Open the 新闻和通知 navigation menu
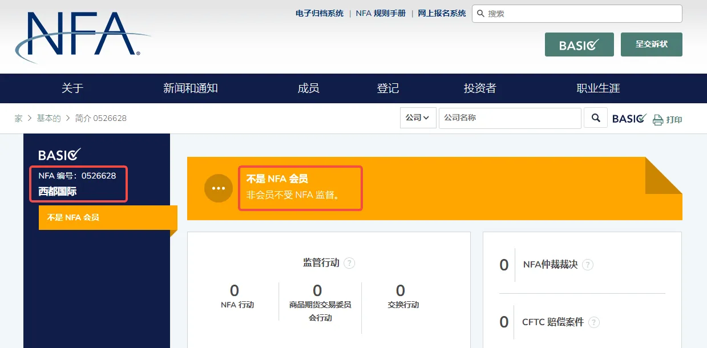 [x=191, y=88]
